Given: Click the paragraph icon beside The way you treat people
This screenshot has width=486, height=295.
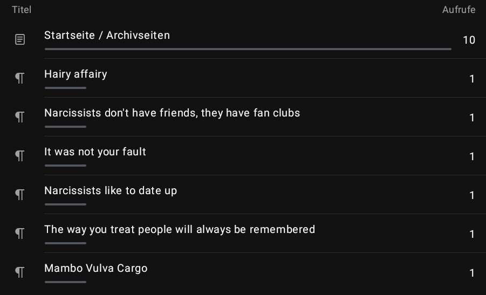Looking at the screenshot, I should pyautogui.click(x=20, y=234).
